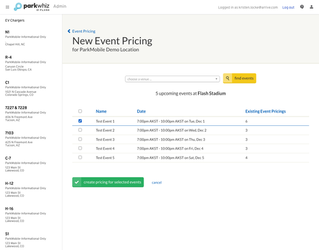The height and width of the screenshot is (250, 319).
Task: Click the Canyon Circle San Luis Obispo address
Action: point(19,68)
